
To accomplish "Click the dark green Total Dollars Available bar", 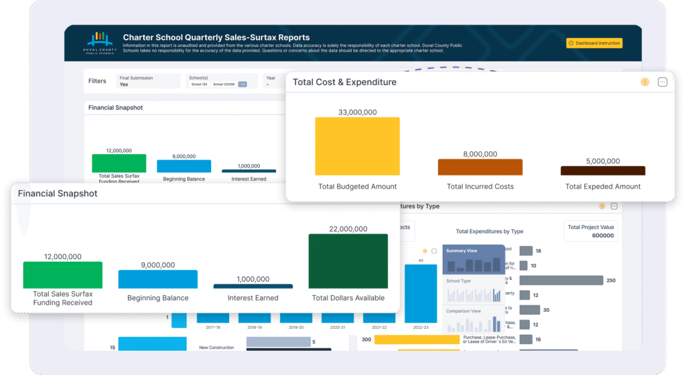I will [348, 261].
